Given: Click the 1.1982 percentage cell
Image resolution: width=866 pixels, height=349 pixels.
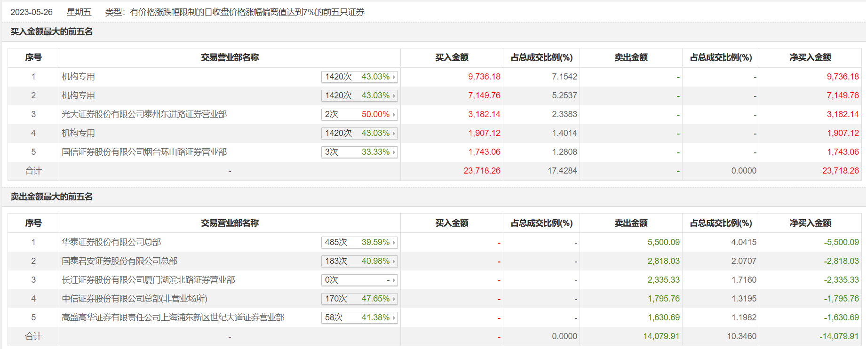Looking at the screenshot, I should (744, 317).
